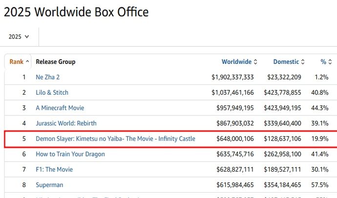Viewport: 337px width, 198px height.
Task: Click the 2025 Worldwide Box Office heading
Action: pyautogui.click(x=76, y=12)
